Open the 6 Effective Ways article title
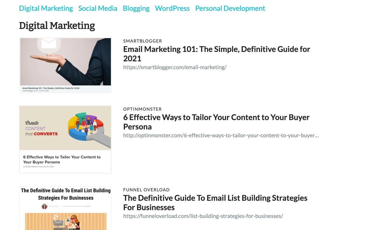 point(216,122)
